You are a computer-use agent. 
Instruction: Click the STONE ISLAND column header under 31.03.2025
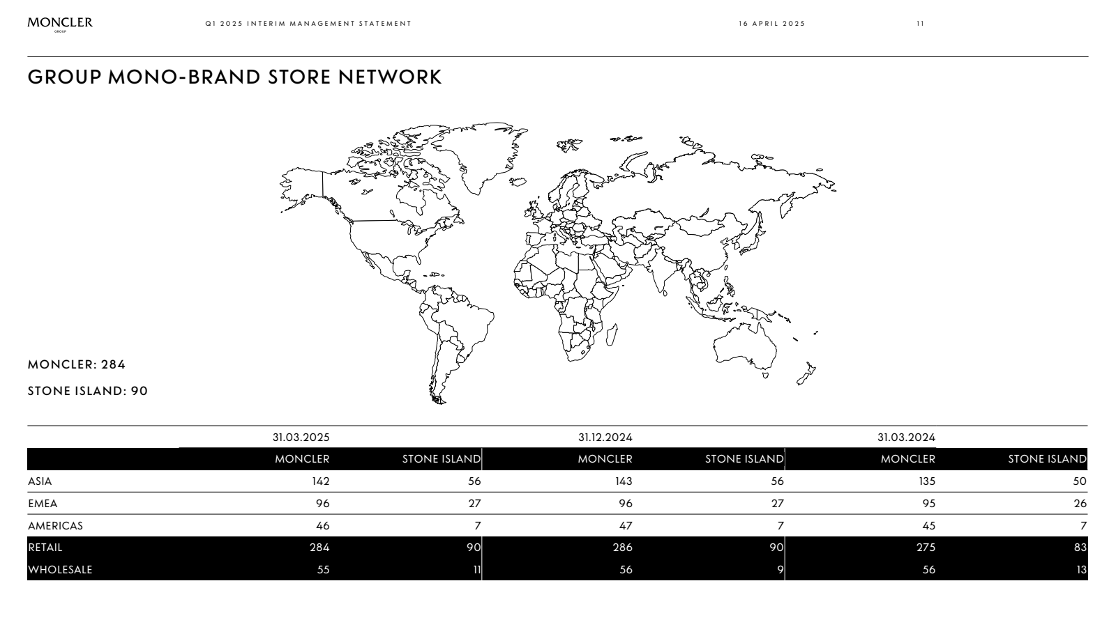pos(442,459)
